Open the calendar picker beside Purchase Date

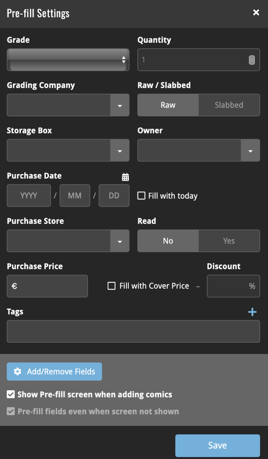click(x=125, y=176)
